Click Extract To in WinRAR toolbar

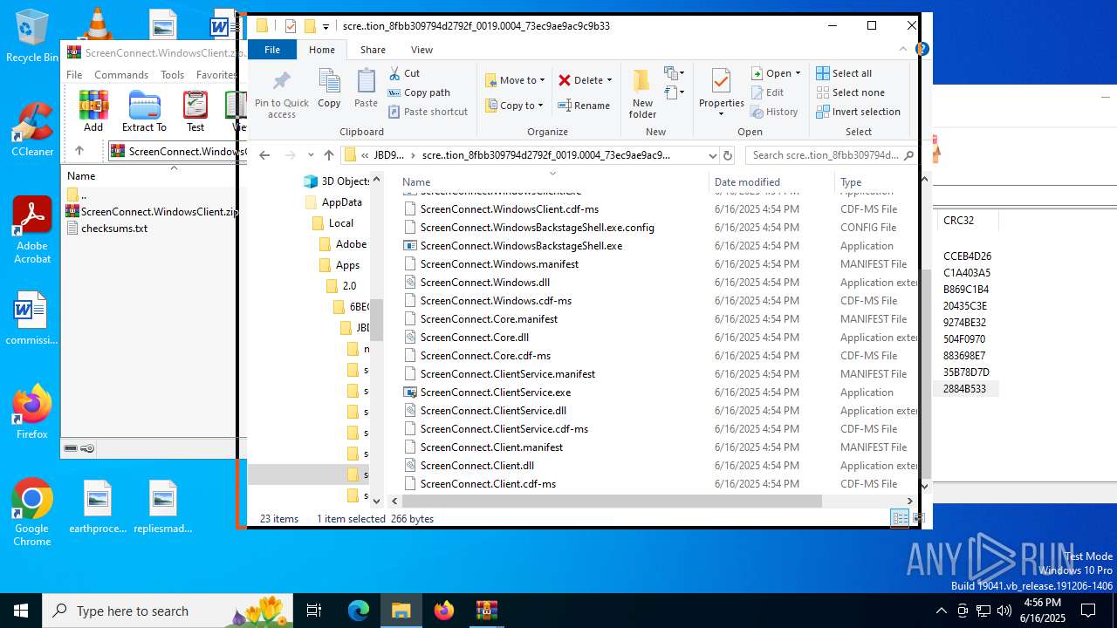[144, 111]
